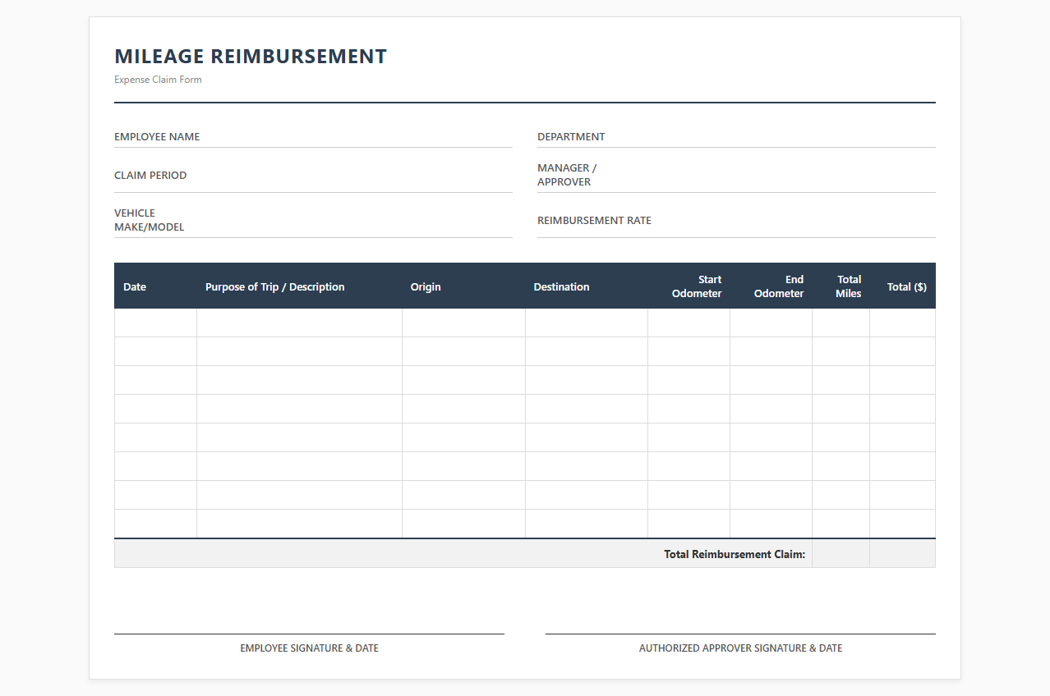1050x696 pixels.
Task: Click the Vehicle Make/Model field
Action: 313,220
